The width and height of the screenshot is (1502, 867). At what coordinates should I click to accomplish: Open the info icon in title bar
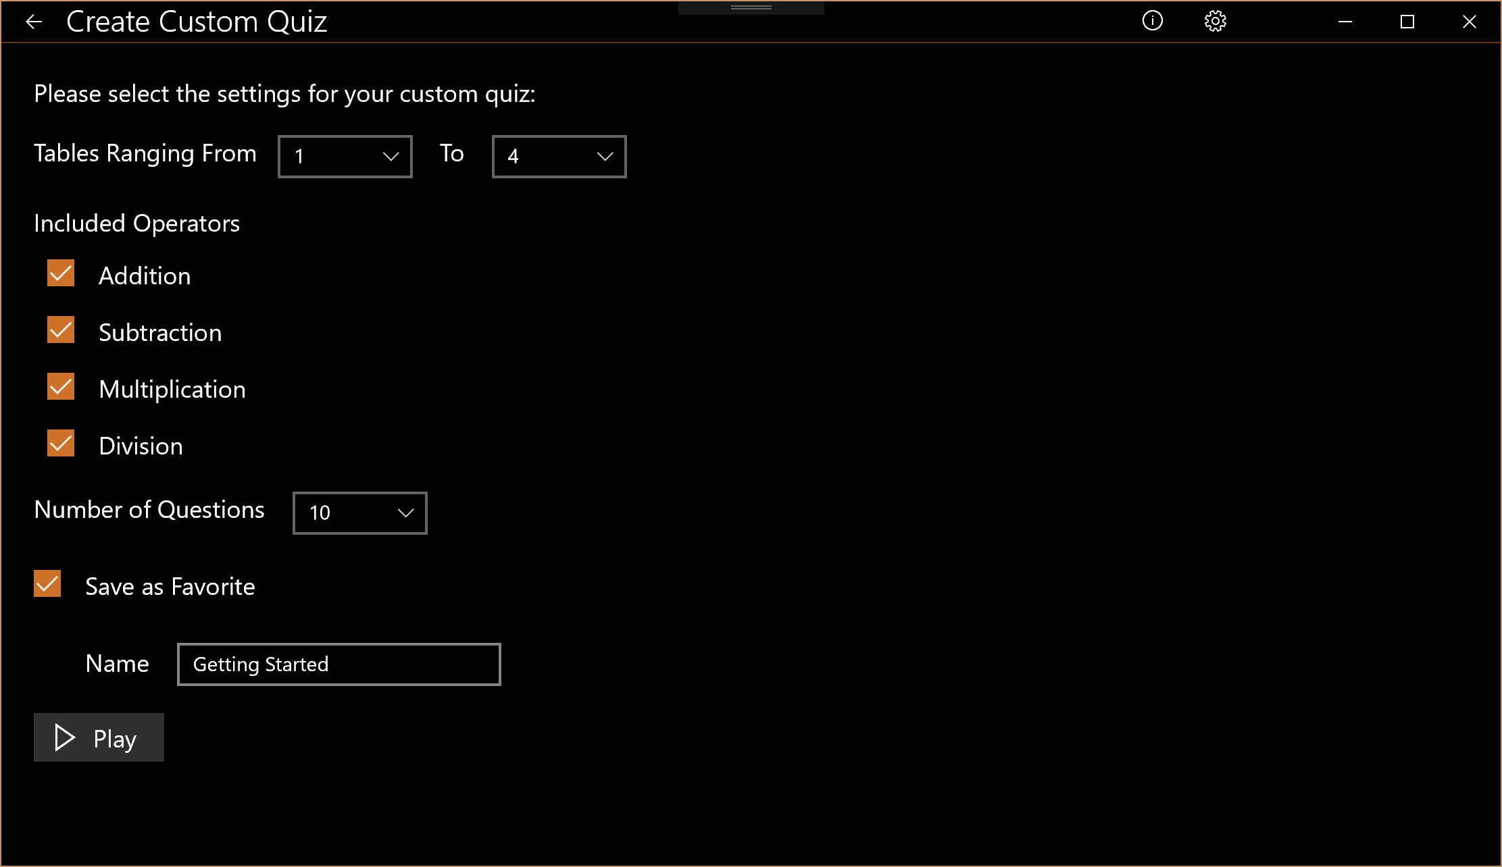point(1152,21)
